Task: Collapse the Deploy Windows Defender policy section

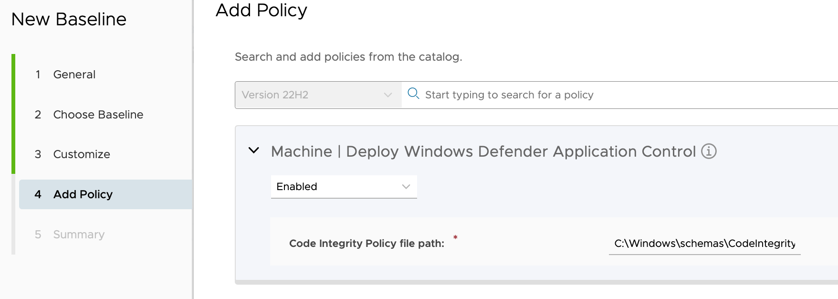Action: point(254,151)
